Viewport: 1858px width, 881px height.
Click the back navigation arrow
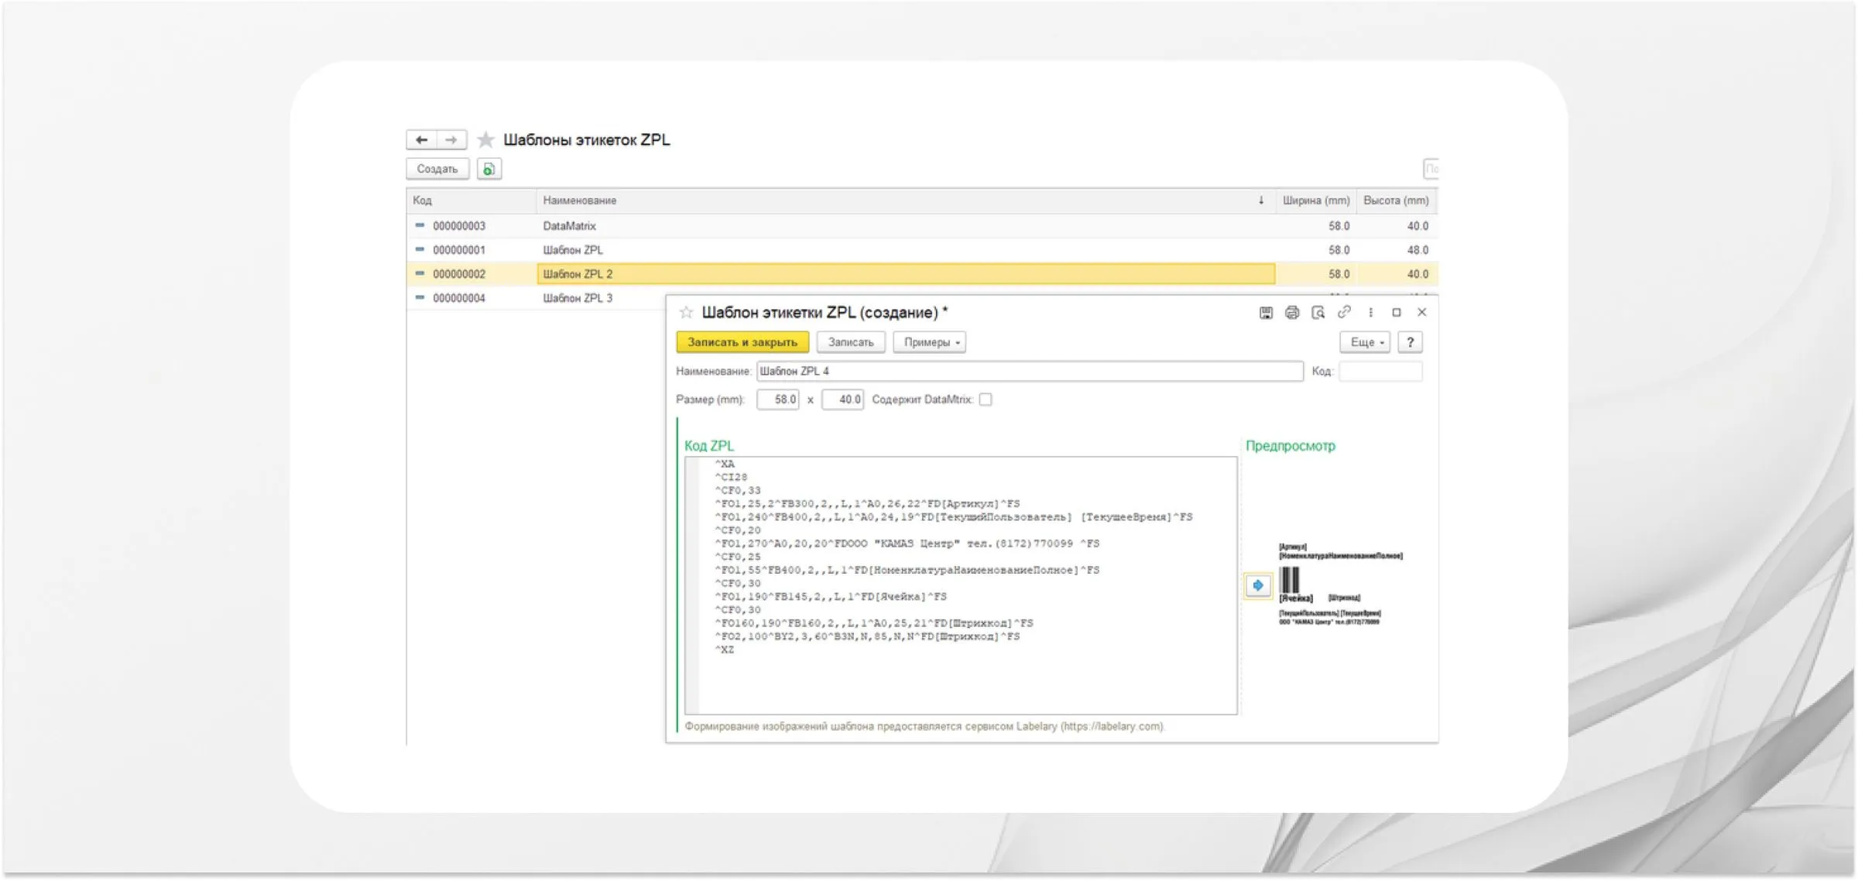pos(421,140)
